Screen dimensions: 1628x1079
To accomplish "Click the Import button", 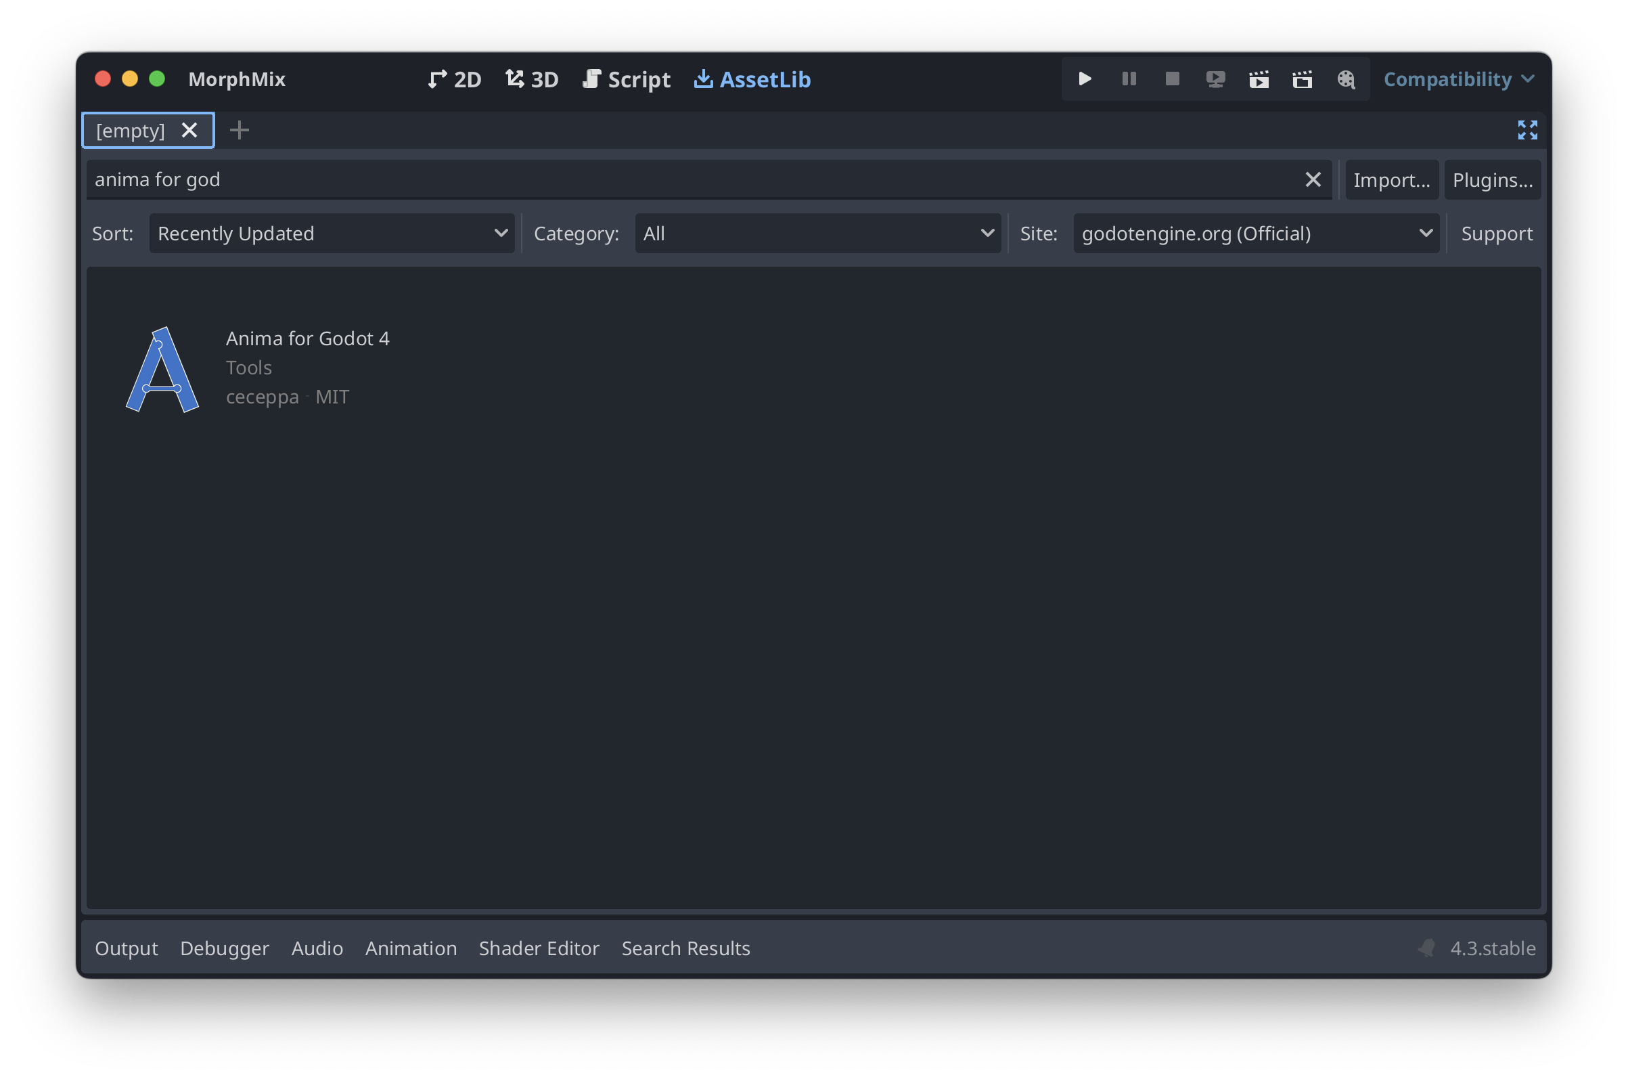I will pos(1391,179).
